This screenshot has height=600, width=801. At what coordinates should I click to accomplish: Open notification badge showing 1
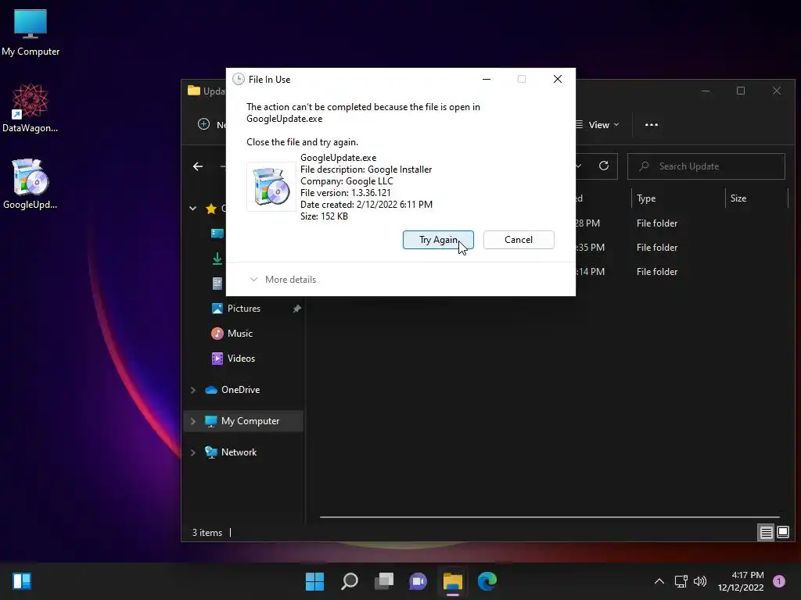coord(779,581)
